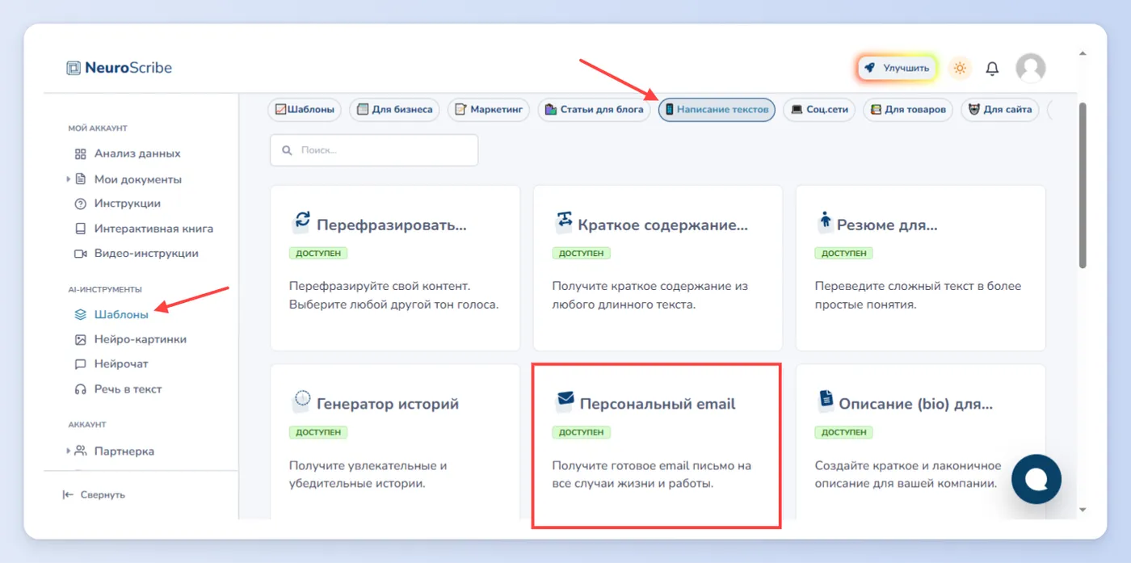Click the Анализ данных grid icon
Viewport: 1131px width, 563px height.
pyautogui.click(x=80, y=153)
